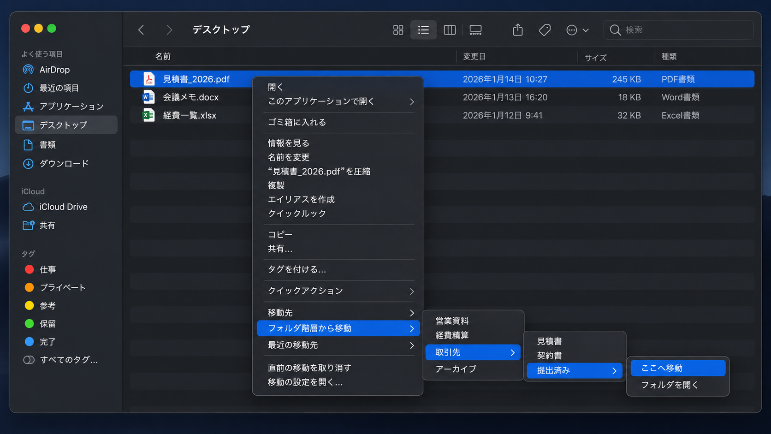Switch to column view

450,30
